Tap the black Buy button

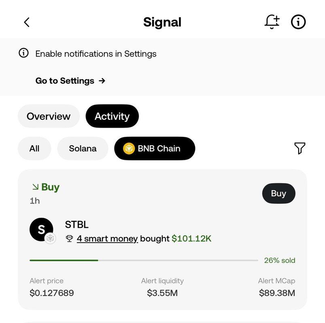click(278, 193)
